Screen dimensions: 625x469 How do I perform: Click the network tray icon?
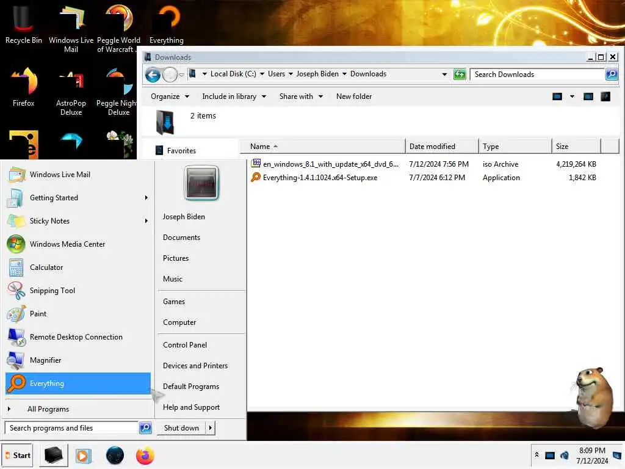tap(550, 455)
